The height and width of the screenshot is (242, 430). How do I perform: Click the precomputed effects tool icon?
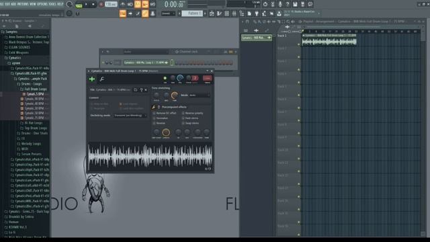pos(154,107)
